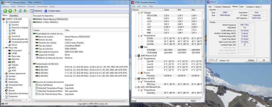Image resolution: width=272 pixels, height=107 pixels.
Task: Go forward with the green right arrow in EVEREST
Action: (10, 11)
